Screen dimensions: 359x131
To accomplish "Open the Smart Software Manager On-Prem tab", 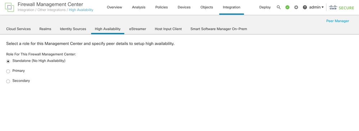I will [219, 29].
